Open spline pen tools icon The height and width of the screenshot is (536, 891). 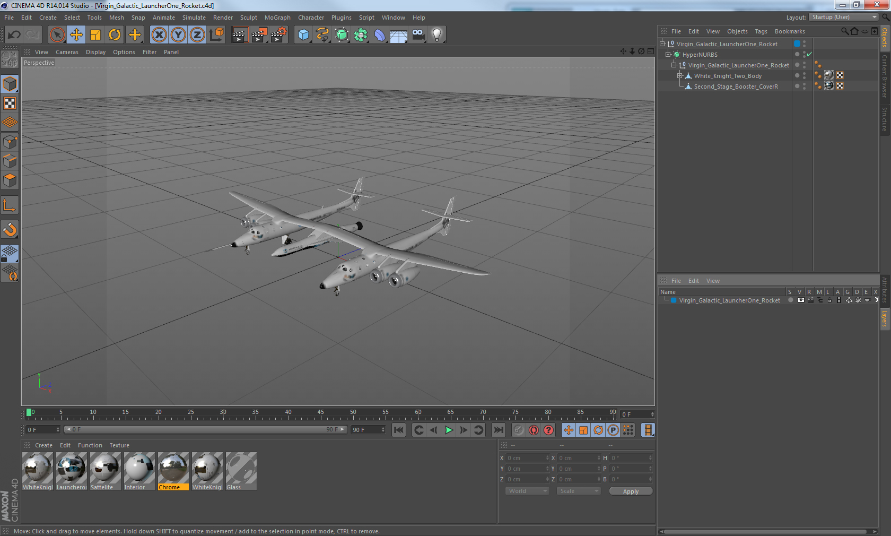pos(322,35)
